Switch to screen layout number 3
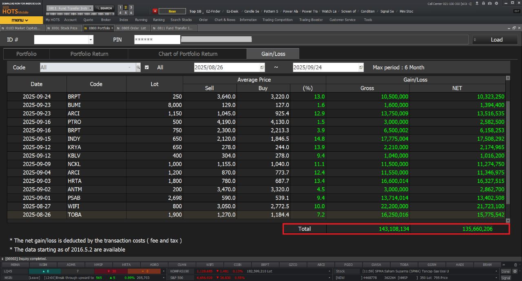Image resolution: width=522 pixels, height=281 pixels. [x=131, y=7]
